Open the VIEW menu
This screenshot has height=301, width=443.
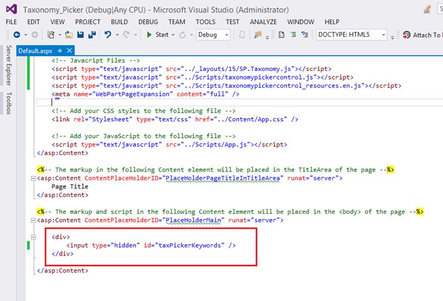57,22
